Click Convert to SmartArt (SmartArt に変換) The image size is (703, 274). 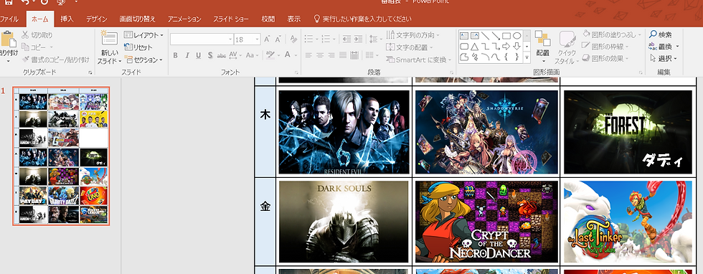click(x=419, y=60)
